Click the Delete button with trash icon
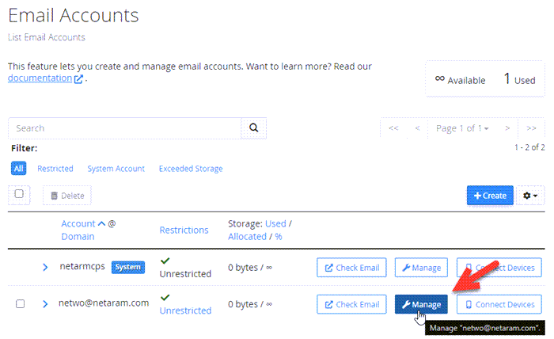554x339 pixels. [x=67, y=196]
